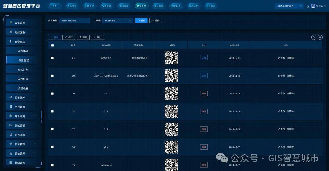329x171 pixels.
Task: Click 删除 trash for row 77
Action: point(288,129)
